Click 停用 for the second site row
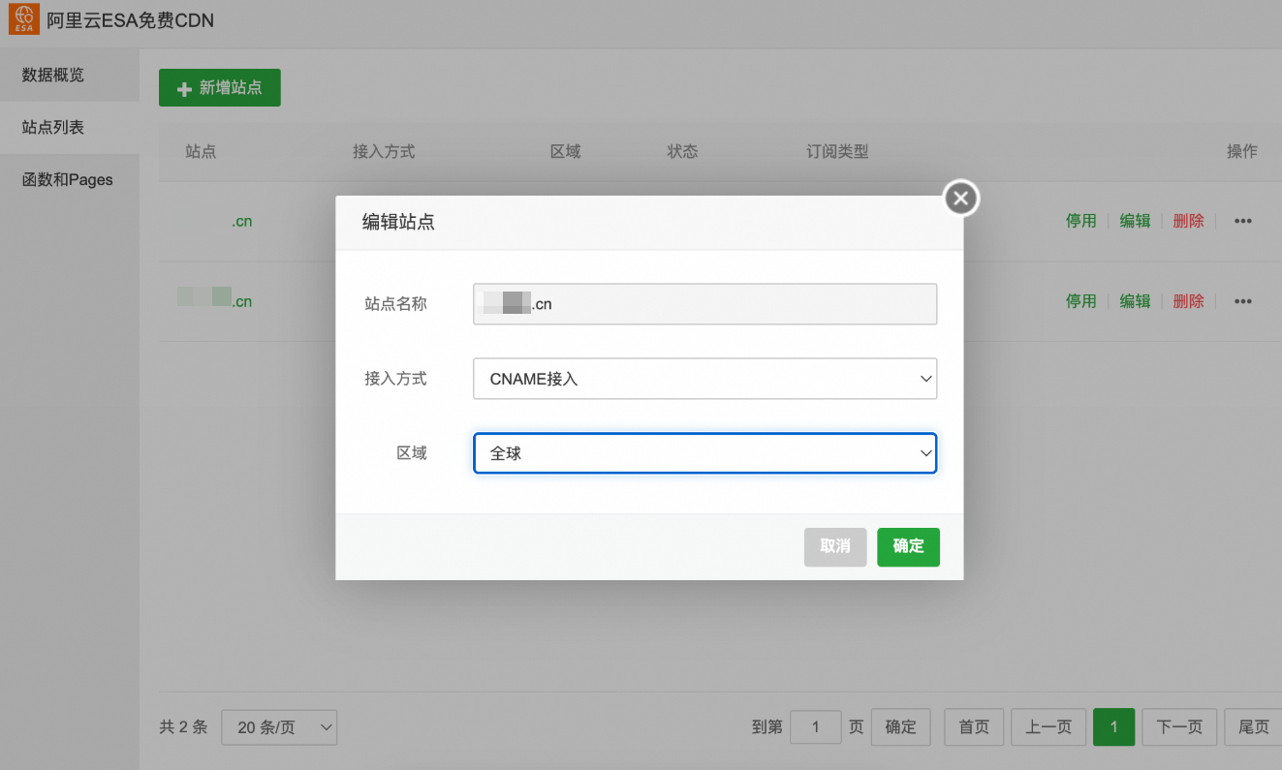 point(1081,301)
